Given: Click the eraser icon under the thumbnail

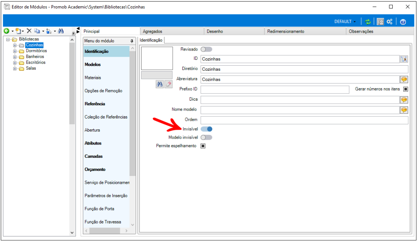Looking at the screenshot, I should click(x=168, y=84).
